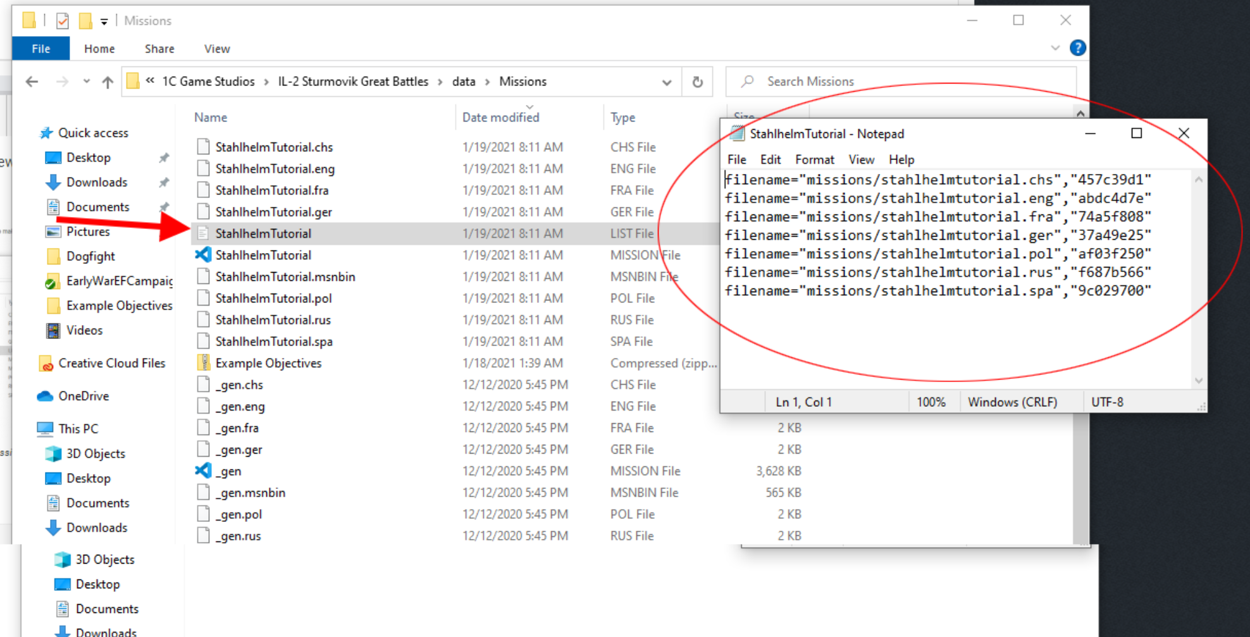Click the Up one level arrow
The image size is (1250, 637).
click(x=108, y=82)
